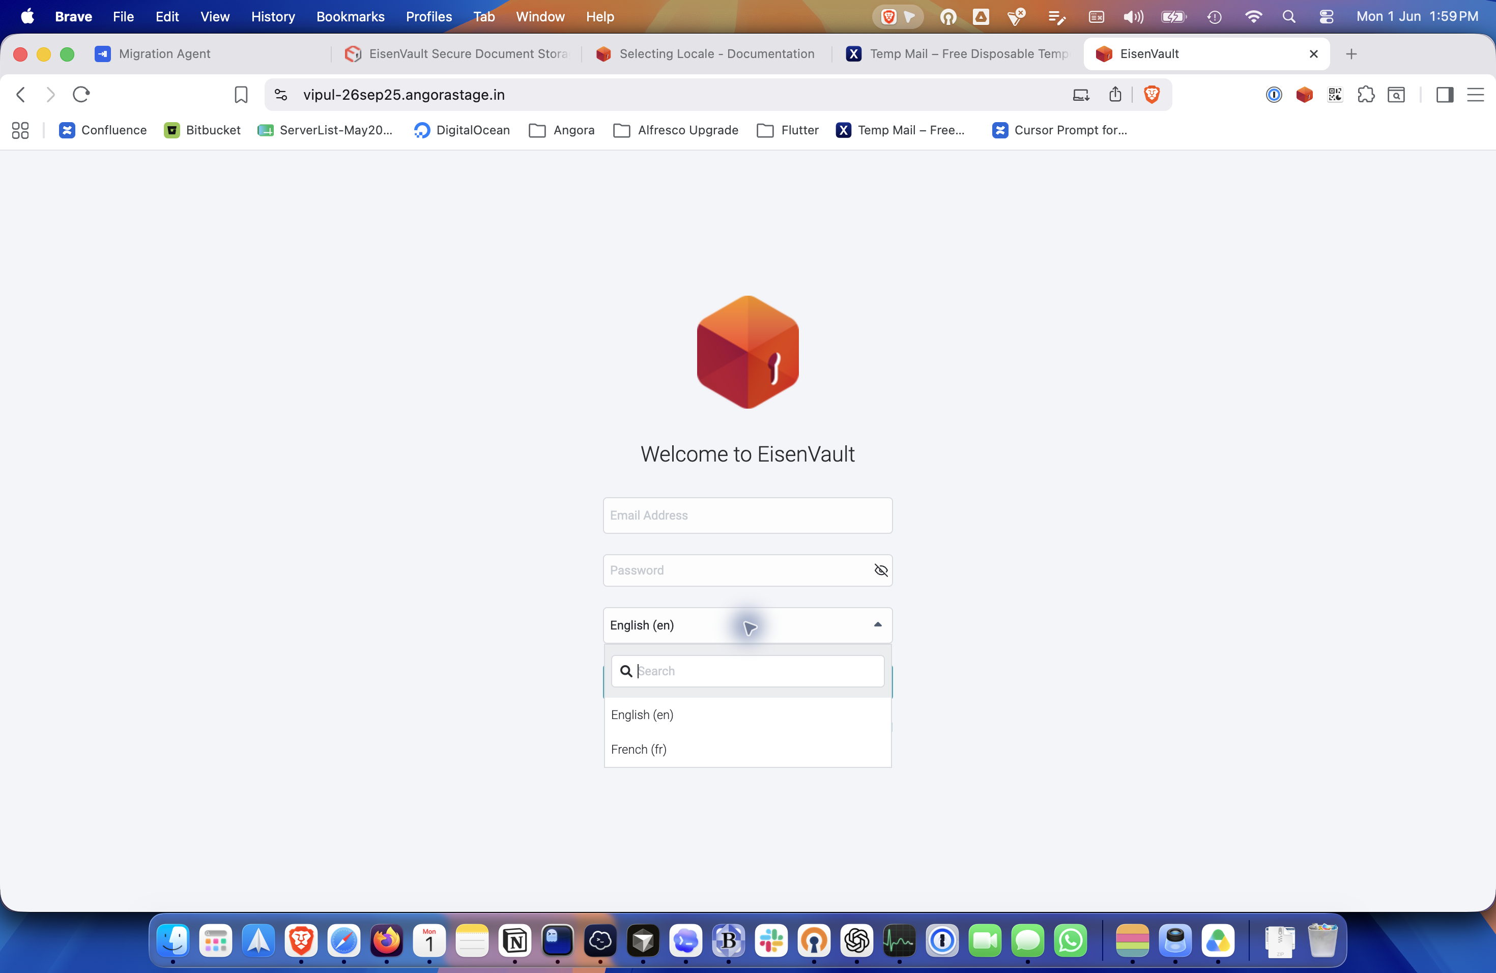Toggle the sidebar panel icon
This screenshot has width=1496, height=973.
point(1445,94)
